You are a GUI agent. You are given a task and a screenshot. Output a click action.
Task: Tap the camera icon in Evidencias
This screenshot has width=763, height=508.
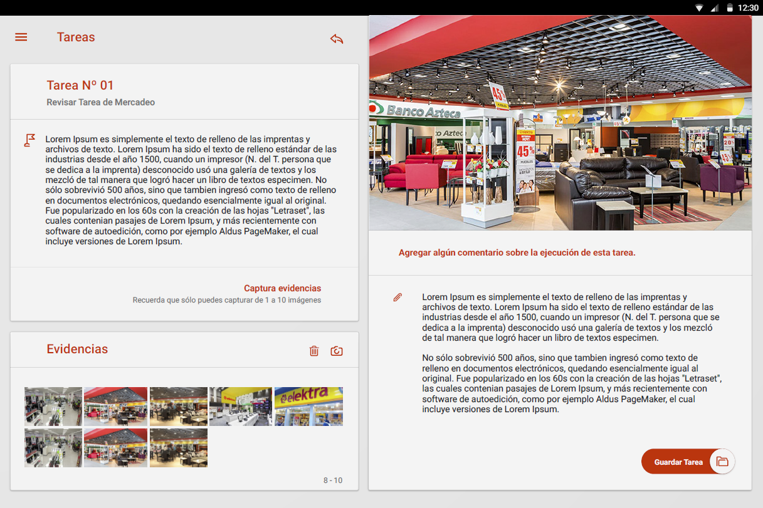pyautogui.click(x=337, y=351)
